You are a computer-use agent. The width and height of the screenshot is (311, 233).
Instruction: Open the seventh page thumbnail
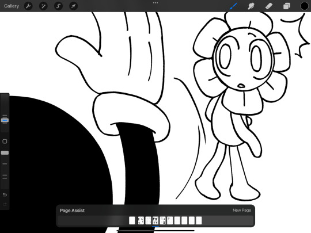[x=177, y=220]
